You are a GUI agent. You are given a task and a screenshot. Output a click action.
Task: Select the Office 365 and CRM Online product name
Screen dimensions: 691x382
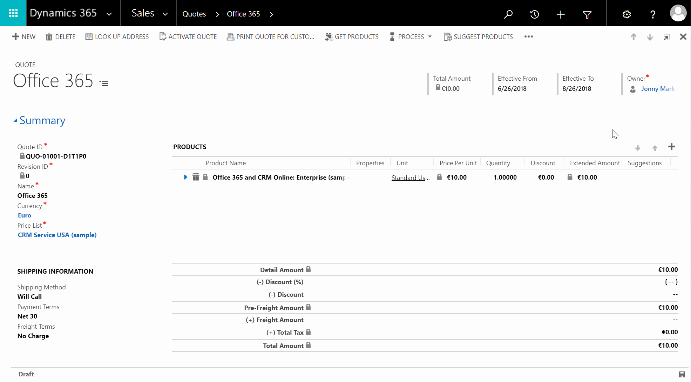tap(279, 177)
